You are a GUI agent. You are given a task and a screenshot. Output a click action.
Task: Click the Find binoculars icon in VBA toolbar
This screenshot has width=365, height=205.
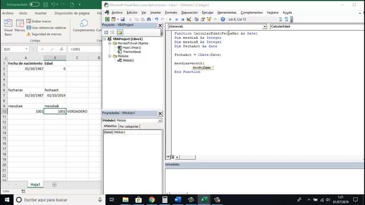click(149, 19)
